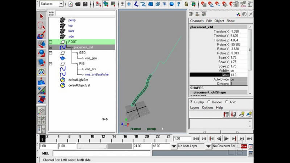
Task: Select by component type mode icon
Action: tap(113, 4)
